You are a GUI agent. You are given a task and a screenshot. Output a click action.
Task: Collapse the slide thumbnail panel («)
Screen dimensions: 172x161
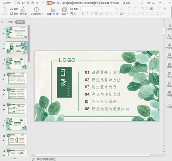point(2,22)
